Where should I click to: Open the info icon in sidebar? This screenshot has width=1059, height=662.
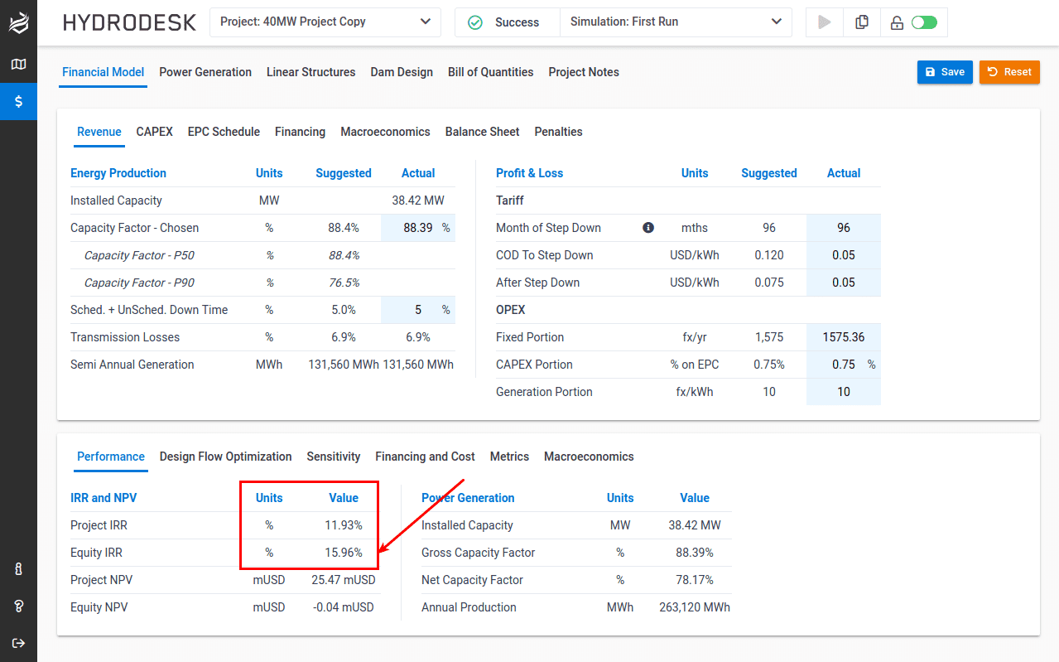click(x=18, y=569)
